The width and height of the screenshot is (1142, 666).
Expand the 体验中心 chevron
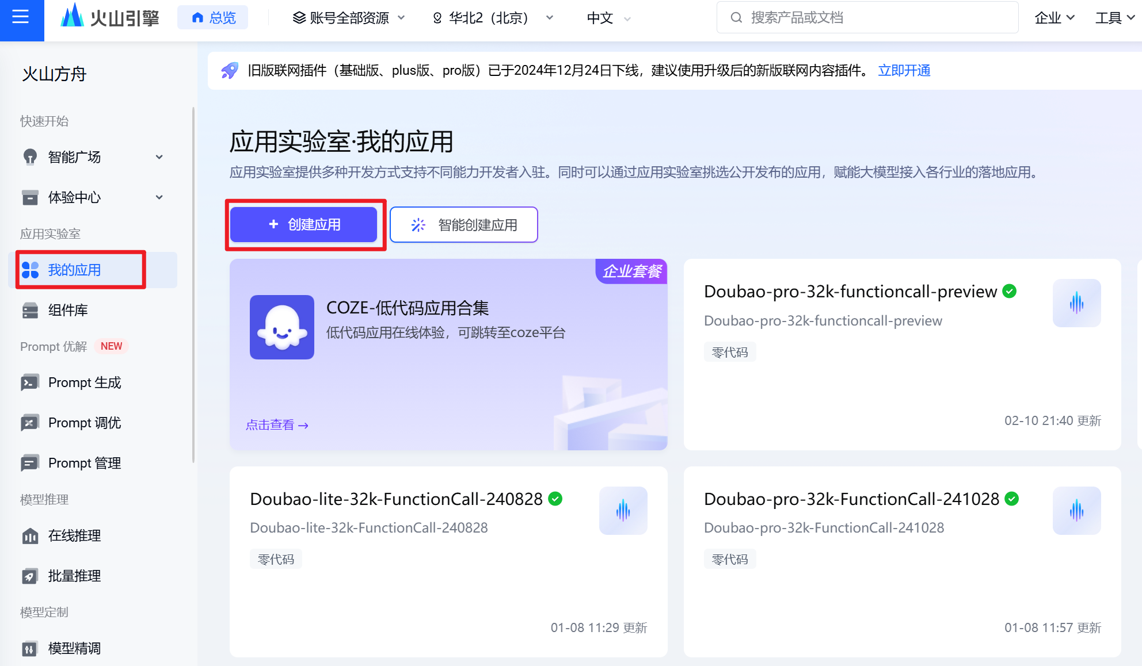pyautogui.click(x=159, y=197)
